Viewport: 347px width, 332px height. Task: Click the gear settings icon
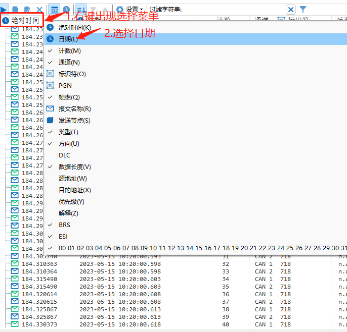120,10
